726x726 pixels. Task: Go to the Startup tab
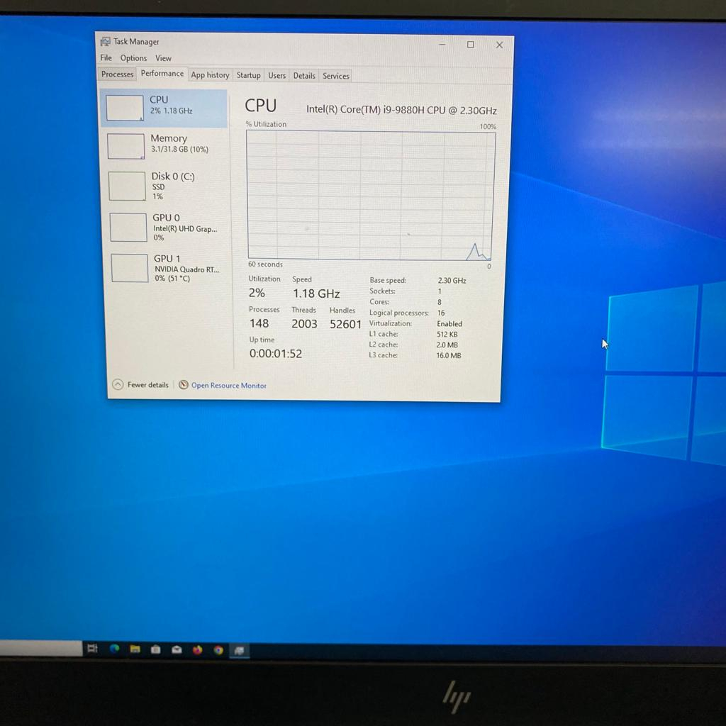point(248,75)
